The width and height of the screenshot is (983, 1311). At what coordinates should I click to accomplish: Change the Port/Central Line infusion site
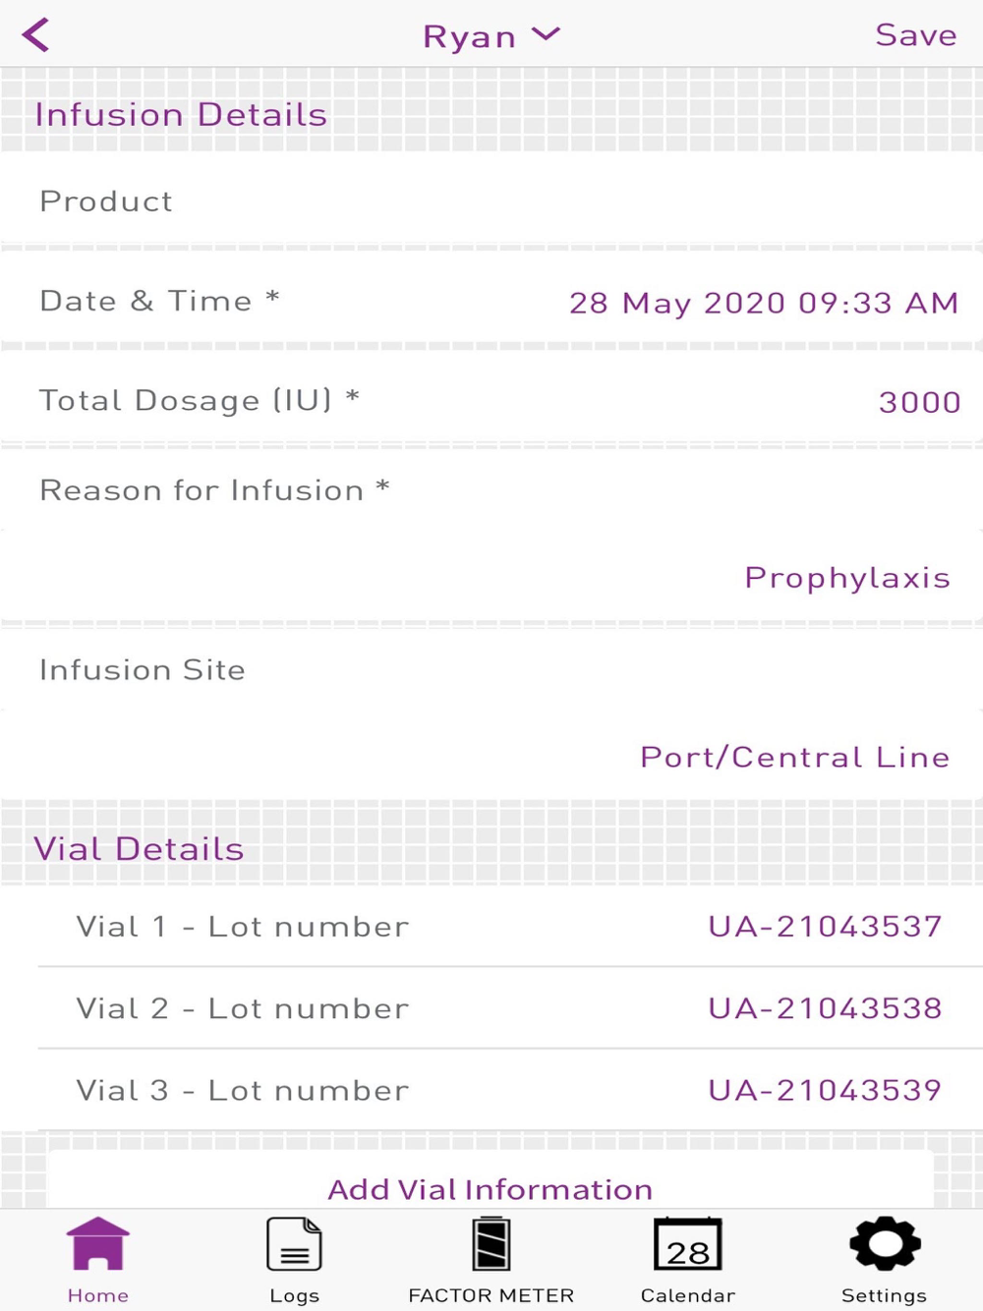pos(794,757)
